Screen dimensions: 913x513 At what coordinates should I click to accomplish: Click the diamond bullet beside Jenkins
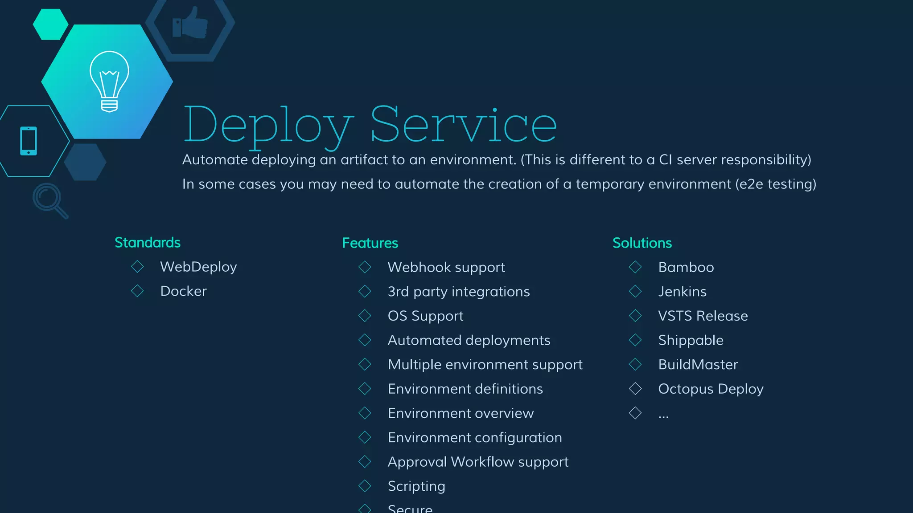tap(635, 291)
